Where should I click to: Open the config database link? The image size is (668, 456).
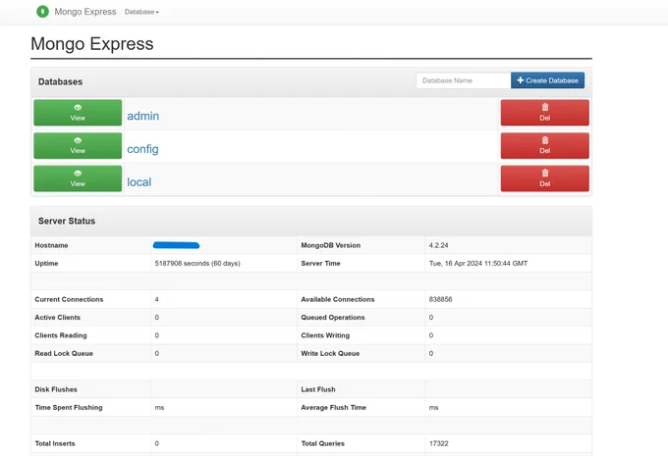coord(142,149)
